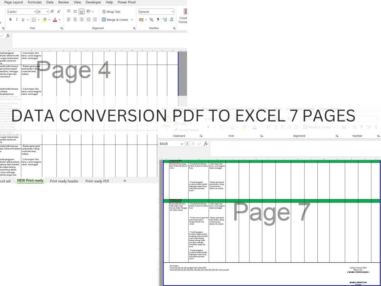The image size is (381, 286).
Task: Open Clipboard launcher in lower Excel window
Action: [201, 136]
